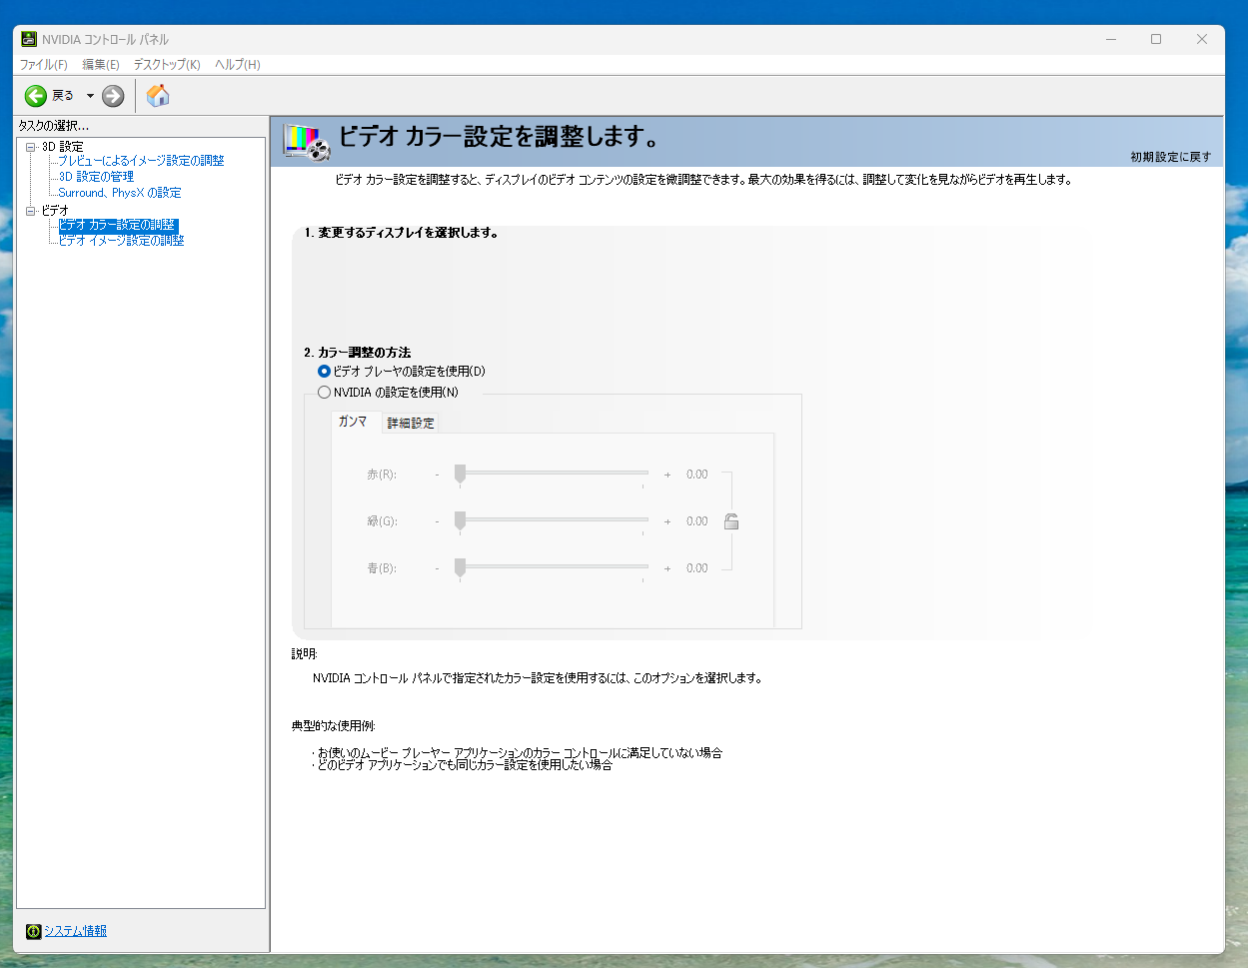Click the 3D 設定 tree label
Image resolution: width=1248 pixels, height=968 pixels.
coord(62,147)
